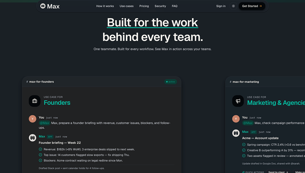
Task: Open the How it works page
Action: tap(105, 6)
